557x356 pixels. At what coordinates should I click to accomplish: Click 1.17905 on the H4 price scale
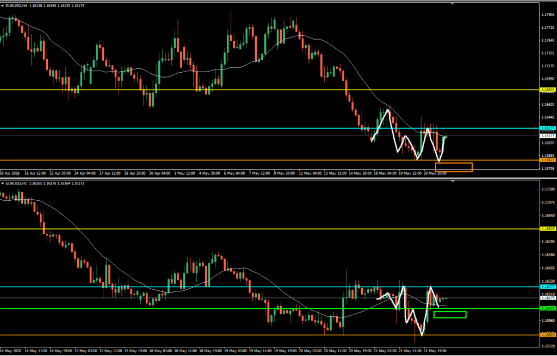click(548, 15)
